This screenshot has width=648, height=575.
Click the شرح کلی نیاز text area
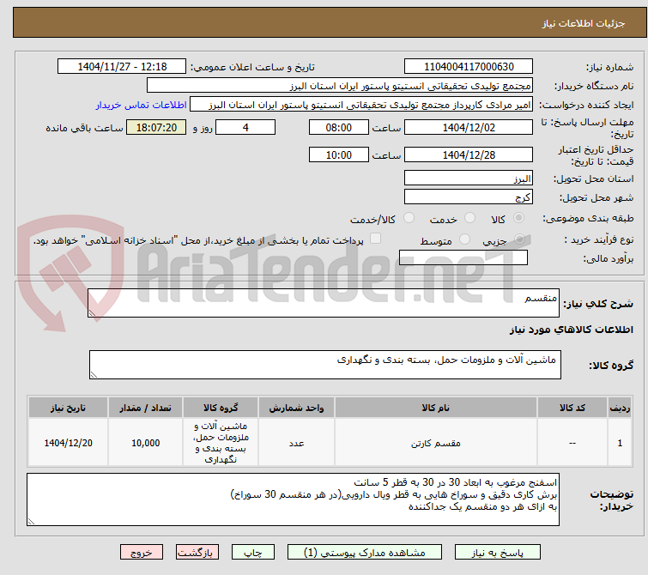click(x=324, y=303)
